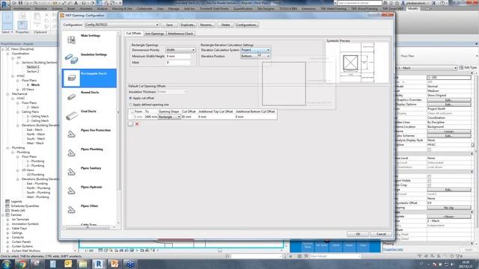Open the Elevation Calculation System dropdown
Viewport: 479px width, 269px height.
(255, 50)
